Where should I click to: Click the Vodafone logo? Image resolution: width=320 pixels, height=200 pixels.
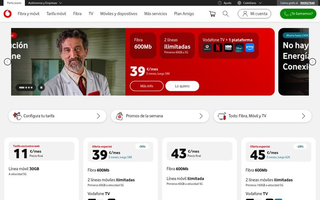point(8,14)
